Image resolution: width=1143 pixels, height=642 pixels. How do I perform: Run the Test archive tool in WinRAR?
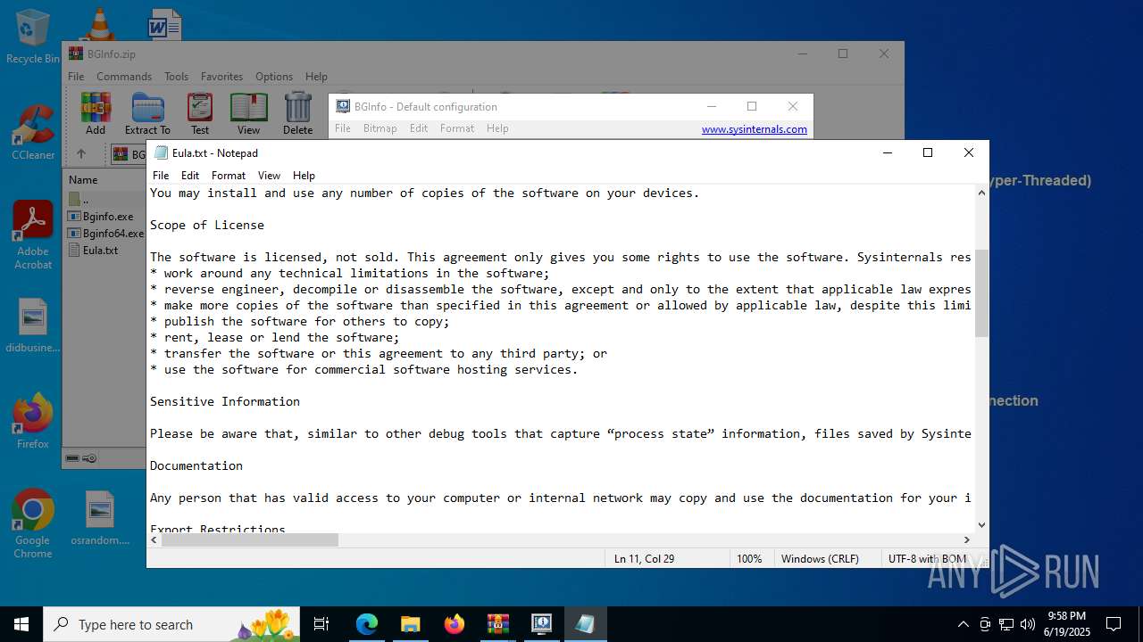pos(200,113)
